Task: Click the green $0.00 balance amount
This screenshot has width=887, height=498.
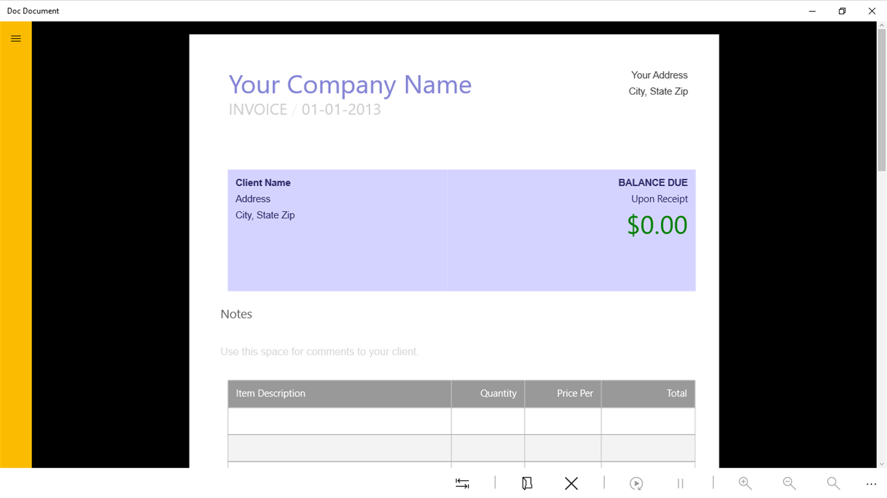Action: coord(657,225)
